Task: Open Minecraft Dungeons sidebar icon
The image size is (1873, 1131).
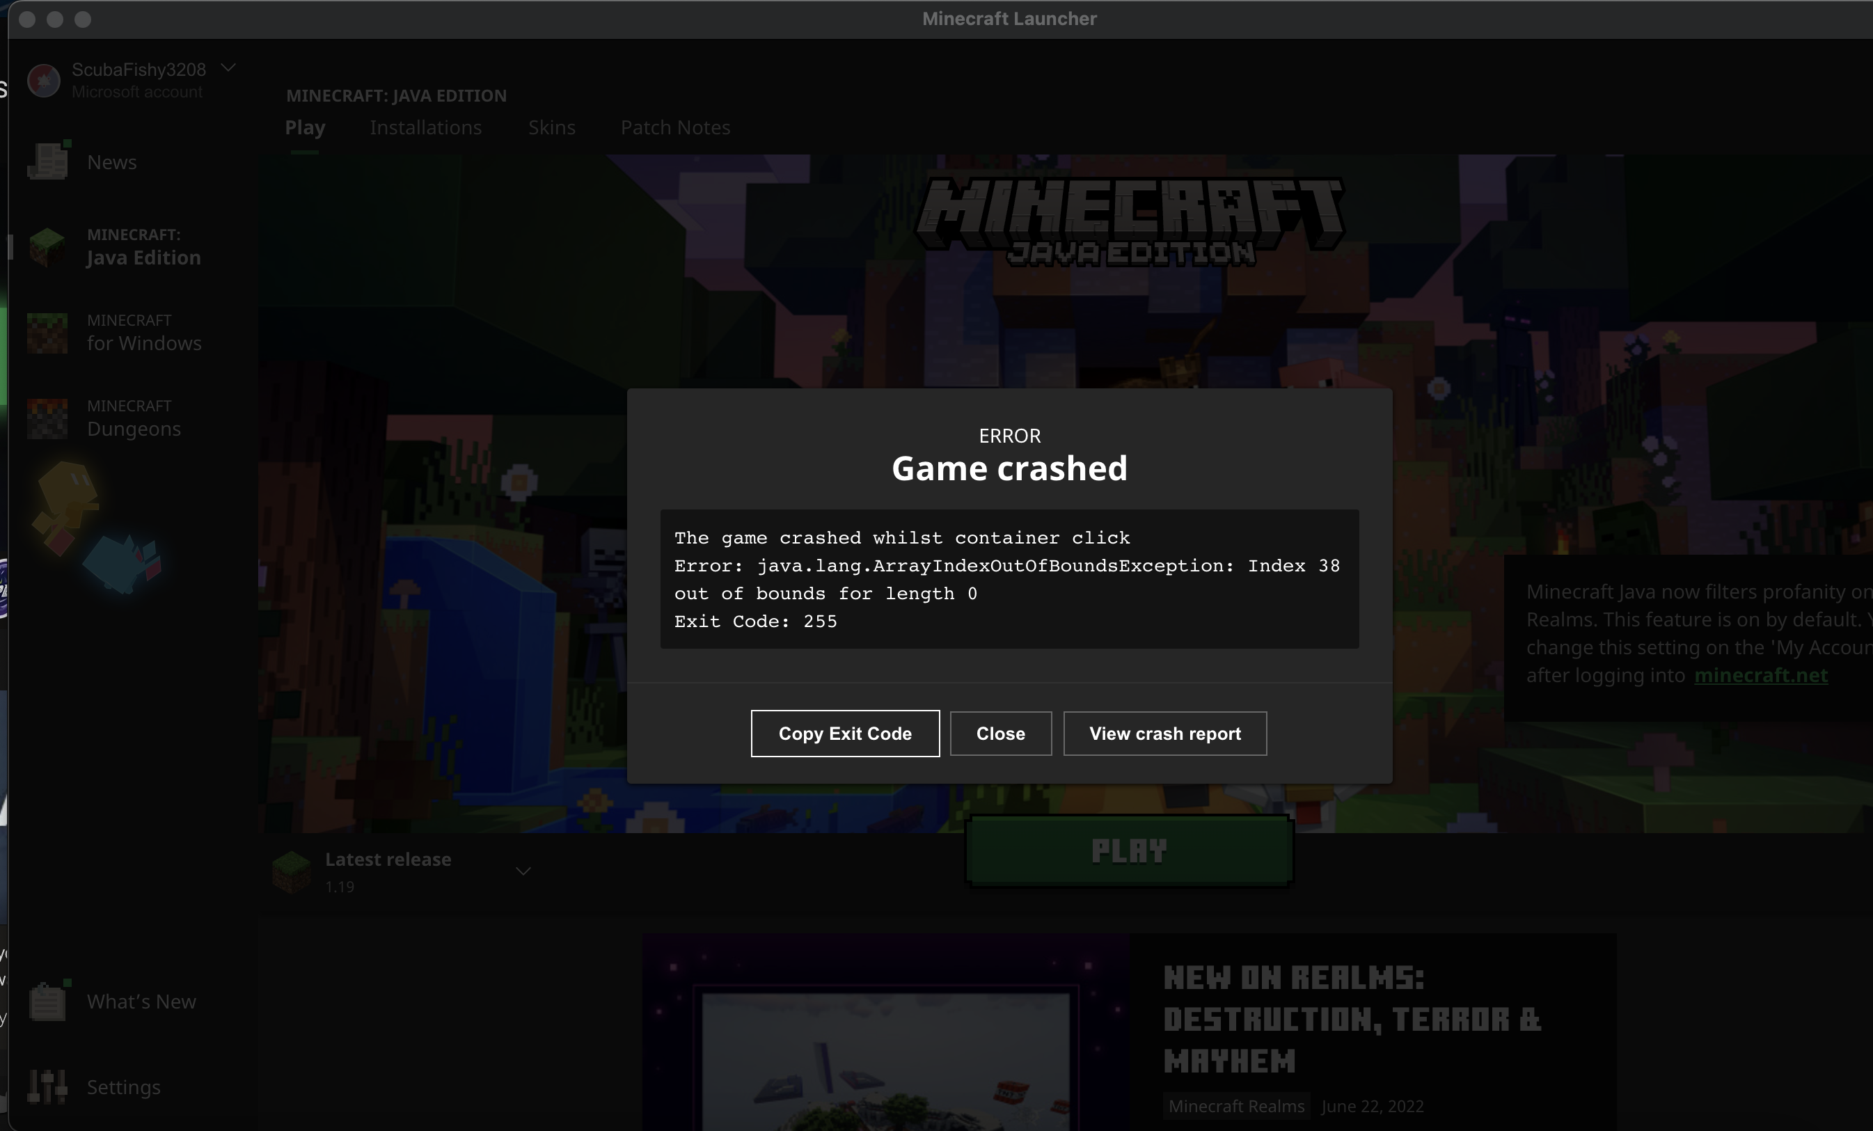Action: [x=47, y=418]
